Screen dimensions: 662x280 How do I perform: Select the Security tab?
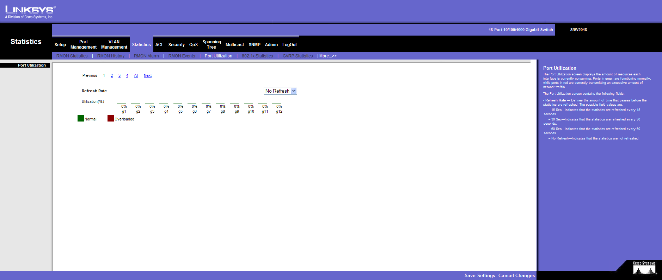click(x=176, y=45)
